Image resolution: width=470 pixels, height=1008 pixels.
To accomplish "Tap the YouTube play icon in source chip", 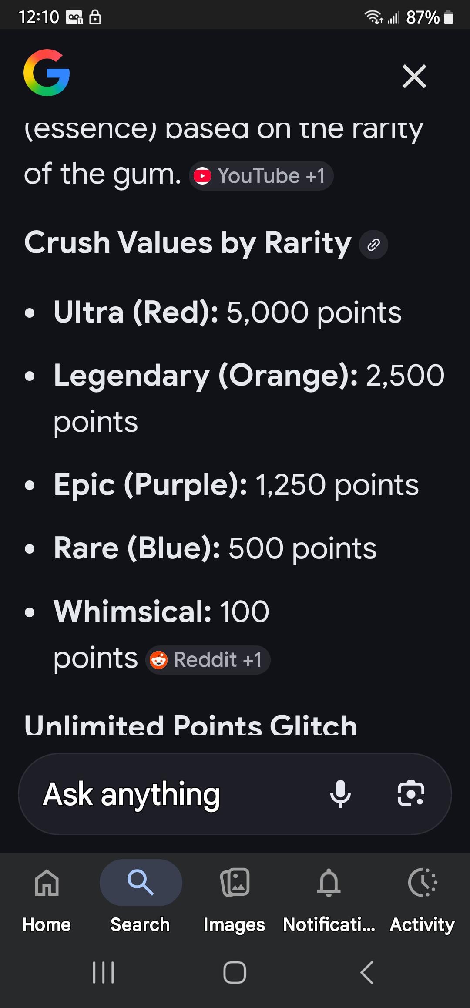I will coord(202,176).
